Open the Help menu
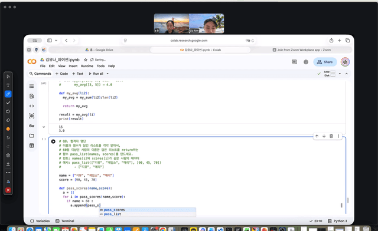Screen dimensions: 378x231 point(112,66)
